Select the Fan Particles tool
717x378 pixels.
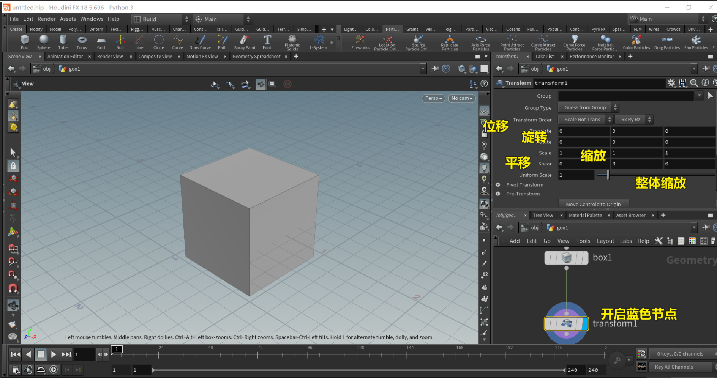(x=696, y=42)
